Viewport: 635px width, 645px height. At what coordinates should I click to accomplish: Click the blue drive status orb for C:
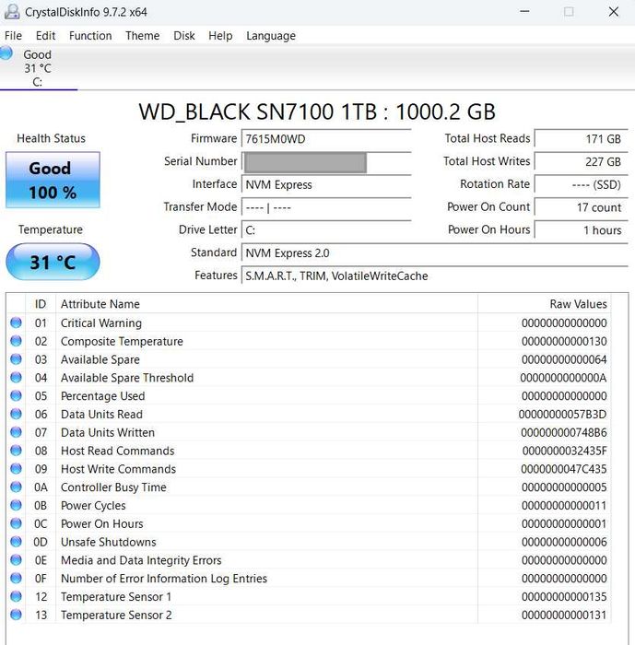[x=6, y=53]
